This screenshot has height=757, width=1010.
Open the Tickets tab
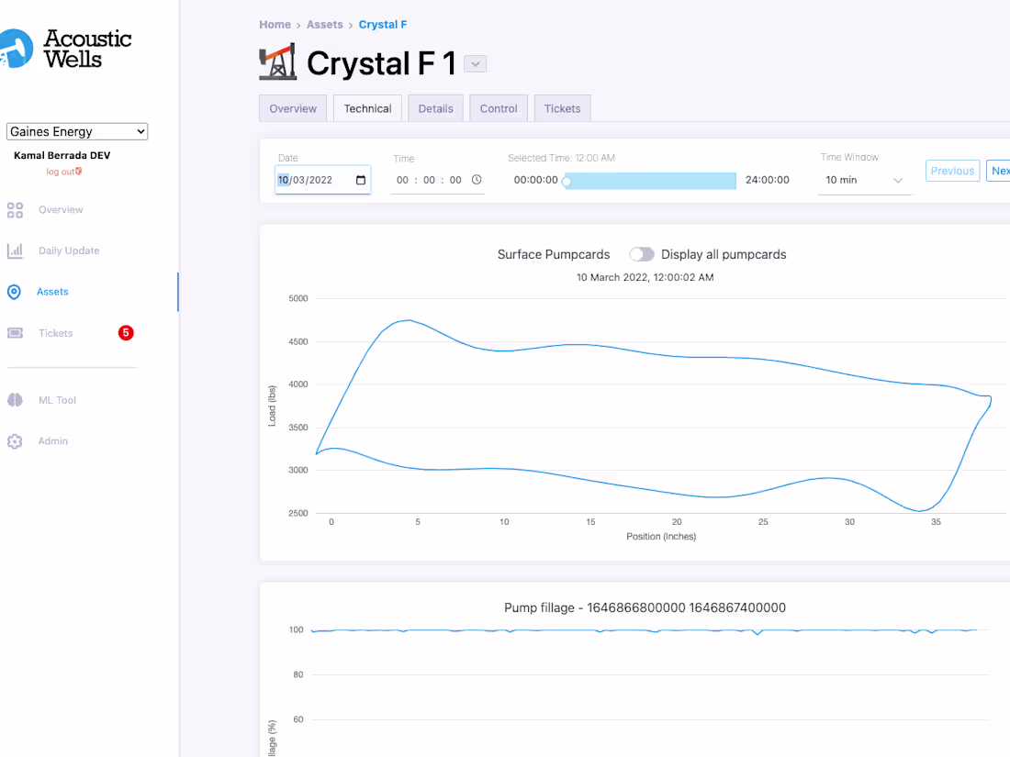pyautogui.click(x=562, y=108)
